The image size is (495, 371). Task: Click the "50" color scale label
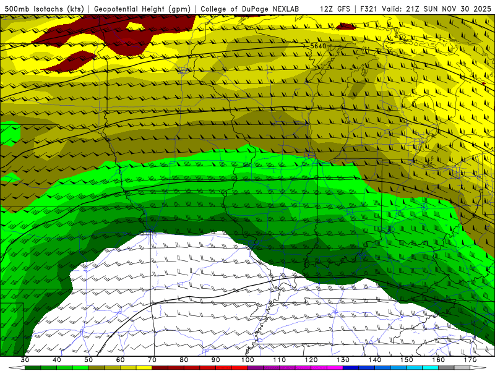(88, 360)
